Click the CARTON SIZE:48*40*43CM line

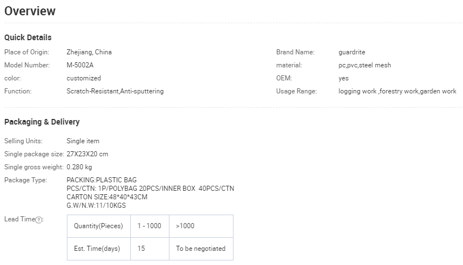(107, 197)
